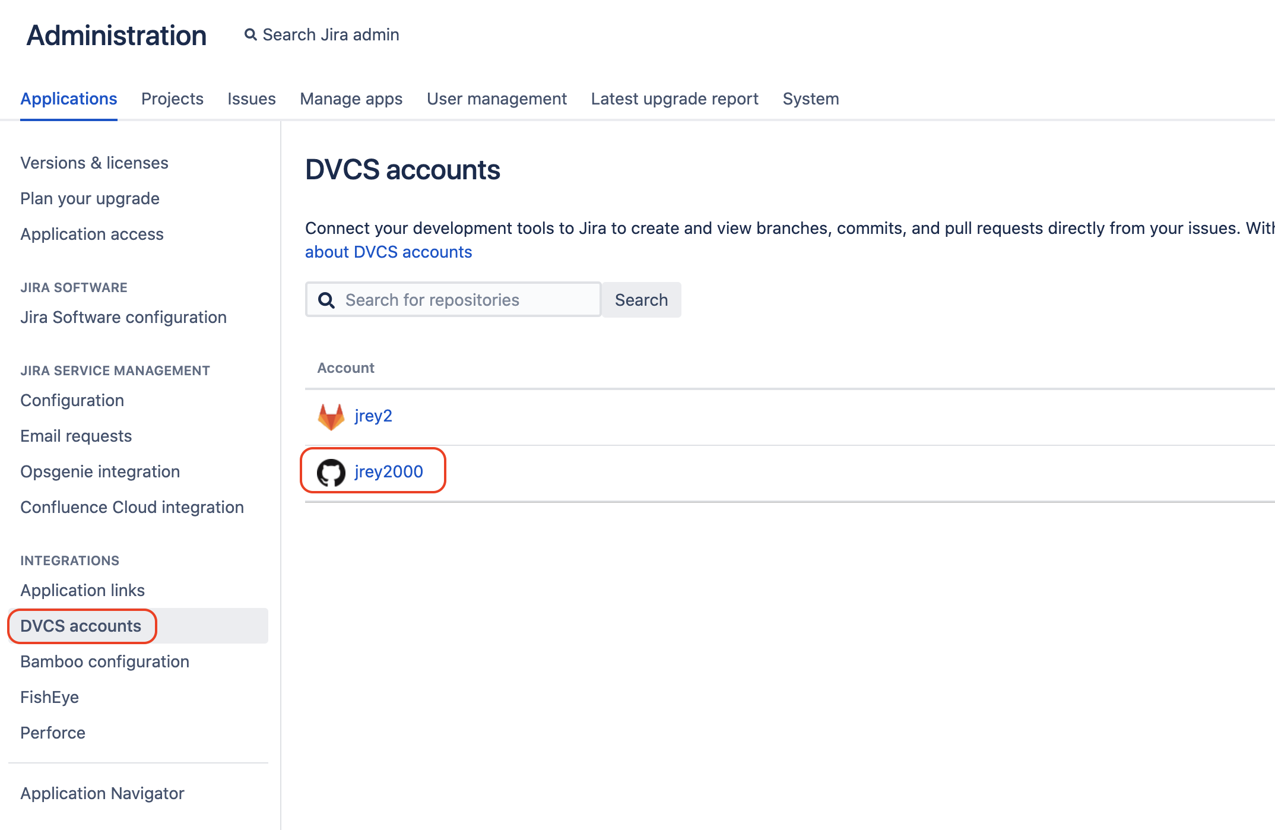Image resolution: width=1275 pixels, height=830 pixels.
Task: Open Confluence Cloud integration
Action: pyautogui.click(x=132, y=507)
